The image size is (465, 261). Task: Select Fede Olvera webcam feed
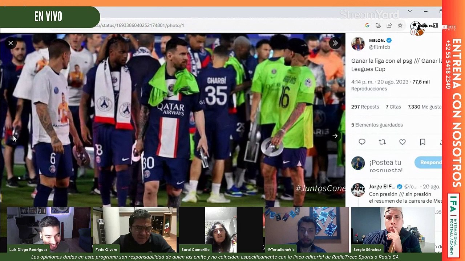(x=135, y=230)
